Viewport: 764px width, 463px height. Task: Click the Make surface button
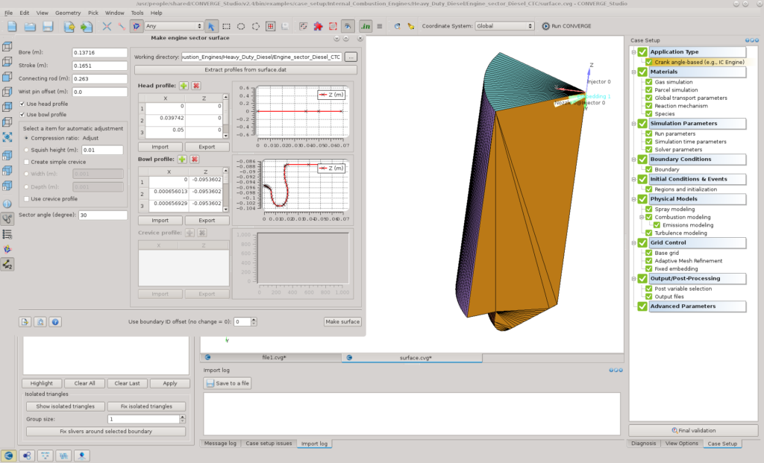point(342,322)
